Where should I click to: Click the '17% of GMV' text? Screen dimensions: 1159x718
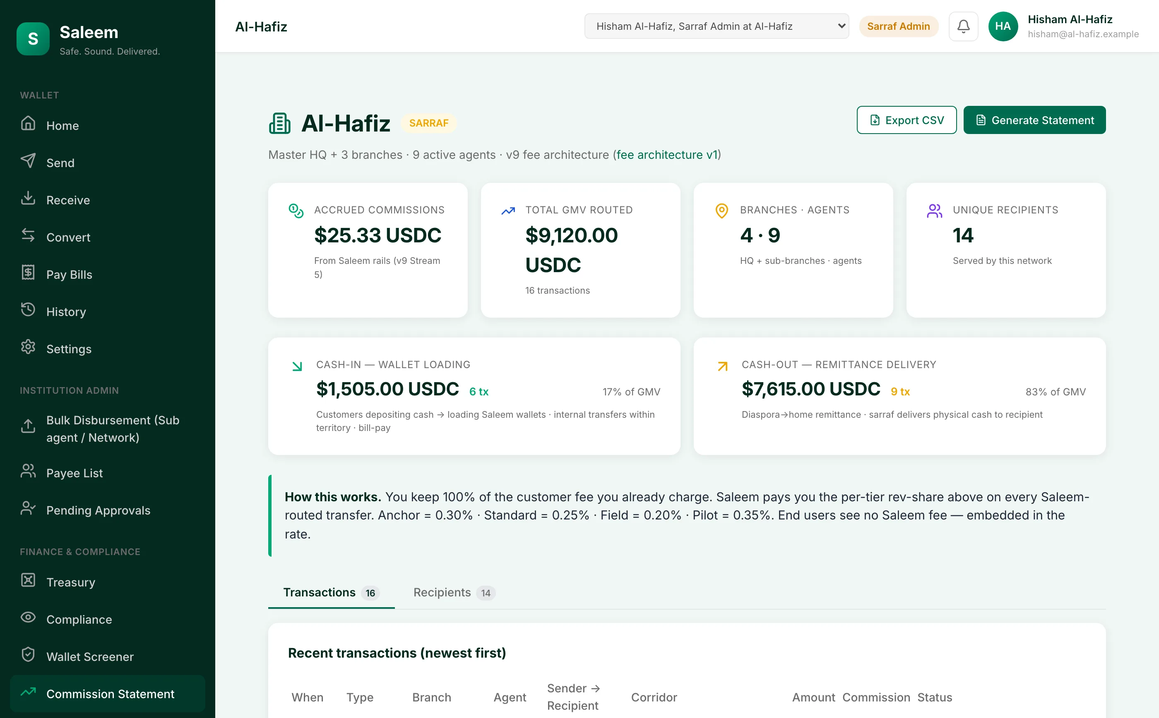(x=631, y=392)
